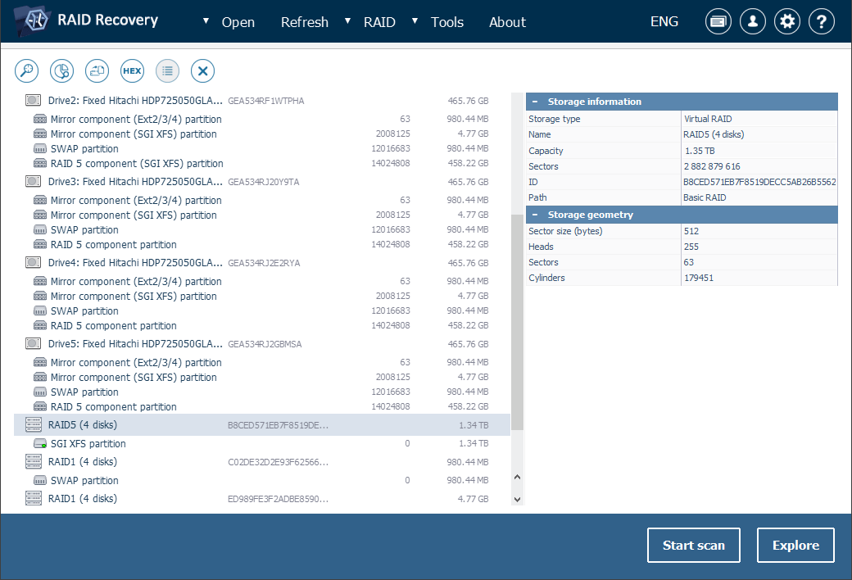Click the Explore button
852x580 pixels.
tap(795, 546)
